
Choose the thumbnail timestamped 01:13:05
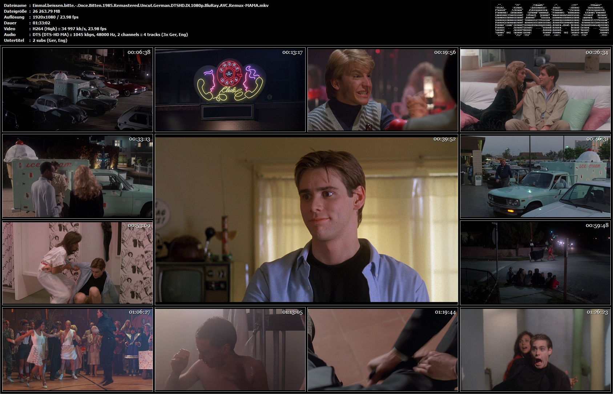[x=230, y=349]
